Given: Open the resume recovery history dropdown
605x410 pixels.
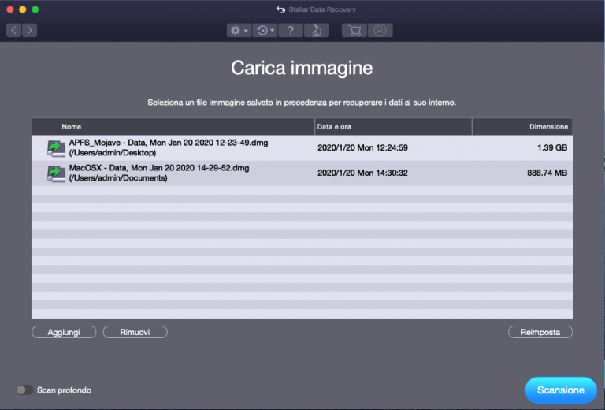Looking at the screenshot, I should point(265,30).
